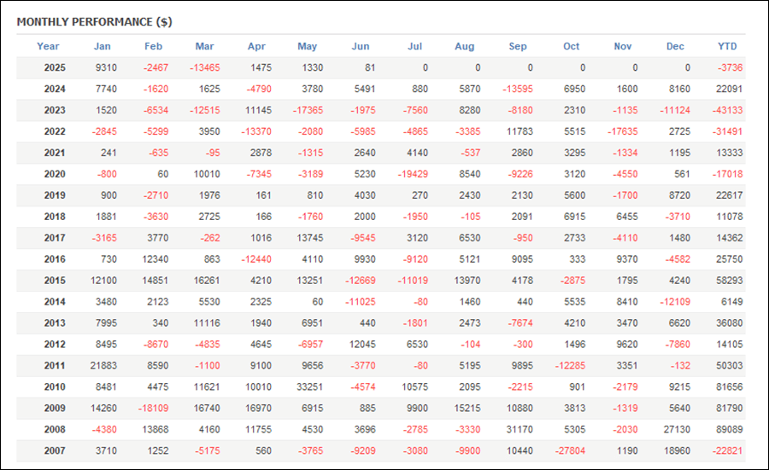Image resolution: width=769 pixels, height=470 pixels.
Task: Click the Jul column header
Action: point(415,46)
